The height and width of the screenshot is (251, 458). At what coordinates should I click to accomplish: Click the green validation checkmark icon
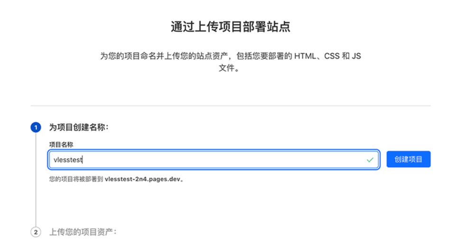pyautogui.click(x=370, y=160)
